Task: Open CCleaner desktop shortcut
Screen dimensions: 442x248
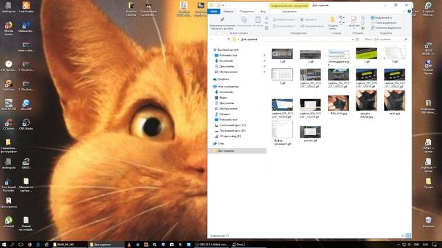Action: point(9,124)
